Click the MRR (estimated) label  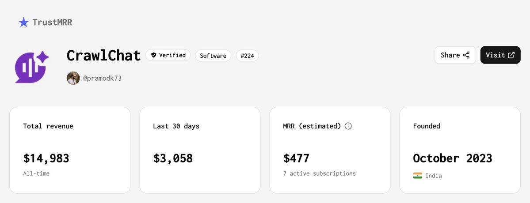tap(312, 126)
